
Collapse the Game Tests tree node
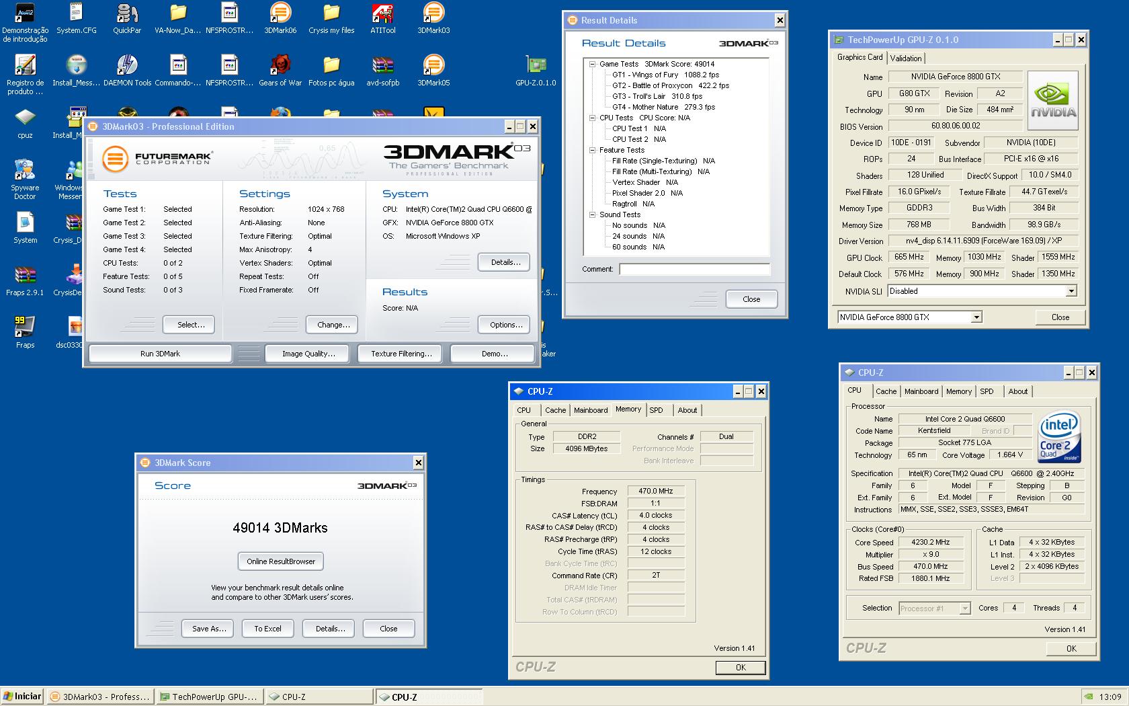(592, 64)
